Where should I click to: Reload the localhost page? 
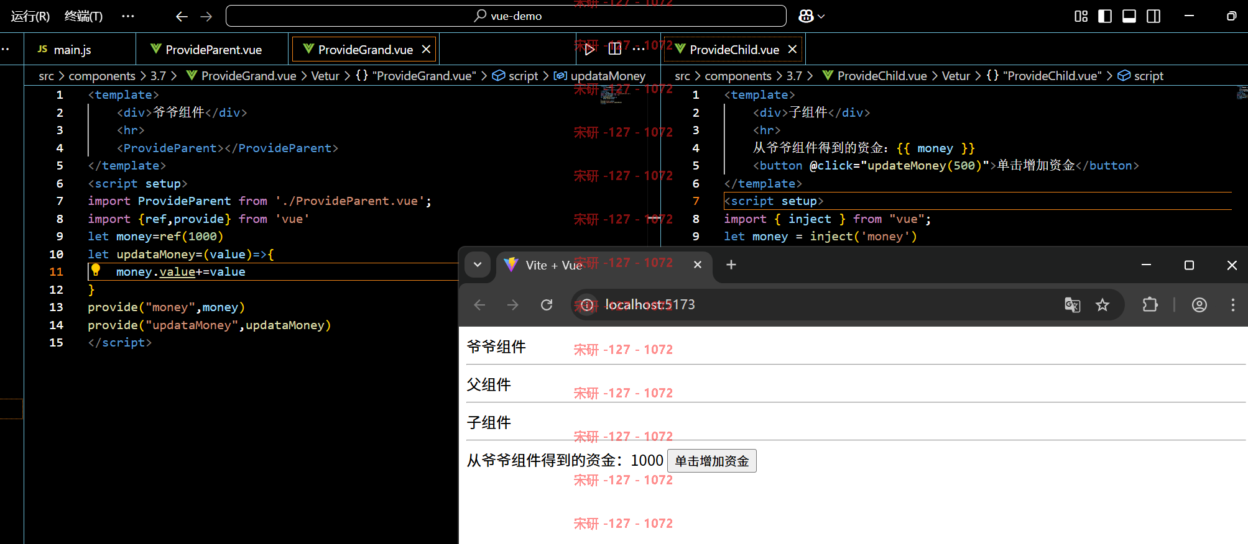coord(547,305)
